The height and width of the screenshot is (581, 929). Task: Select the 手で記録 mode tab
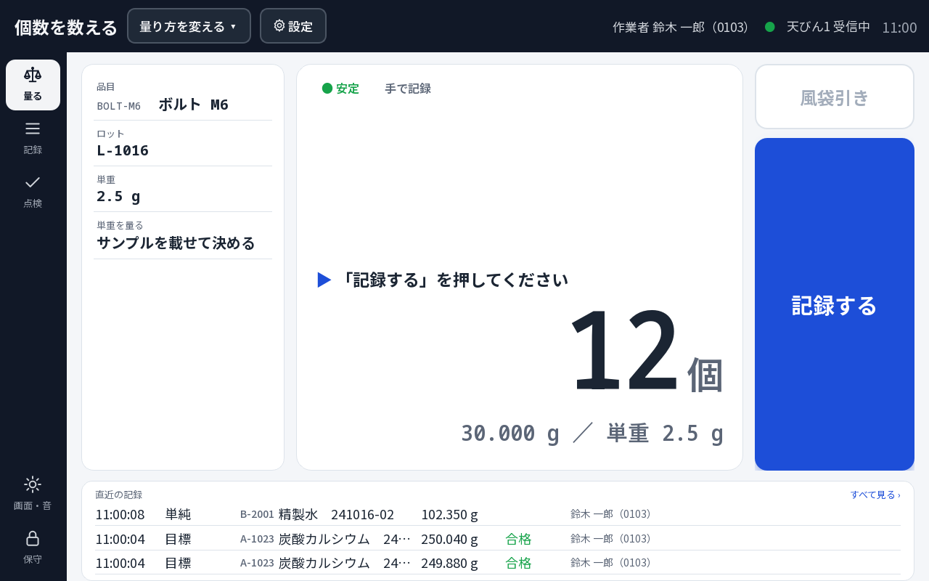point(408,89)
